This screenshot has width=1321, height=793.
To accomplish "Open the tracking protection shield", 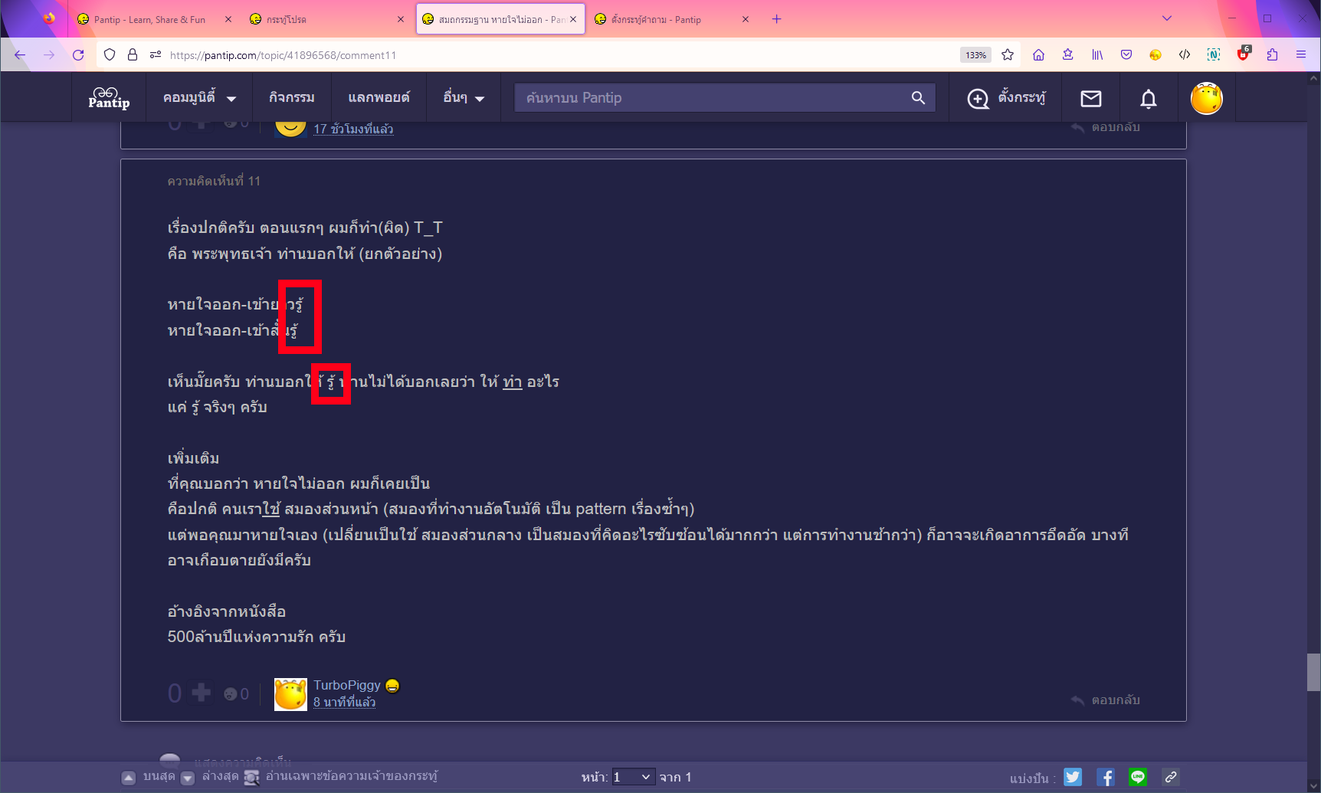I will tap(110, 54).
